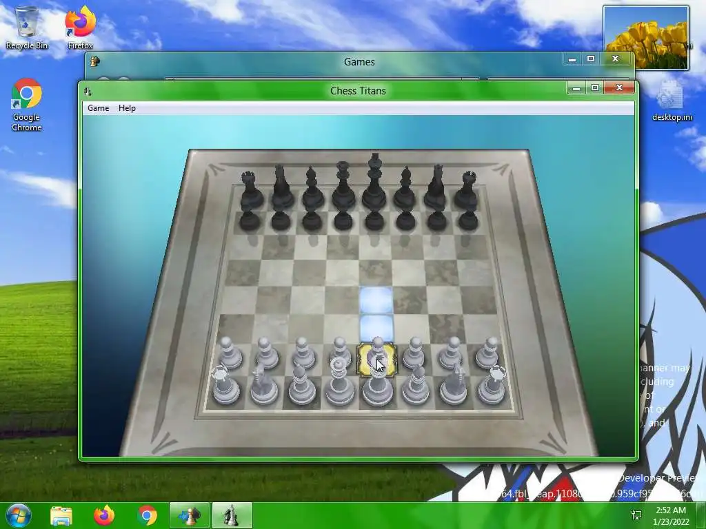
Task: Move pawn to upper highlighted blue square
Action: [376, 300]
